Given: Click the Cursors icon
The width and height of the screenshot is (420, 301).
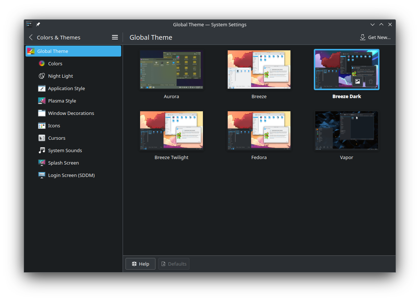Looking at the screenshot, I should coord(42,138).
